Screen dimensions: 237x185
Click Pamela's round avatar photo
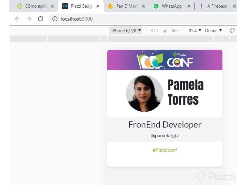point(145,94)
